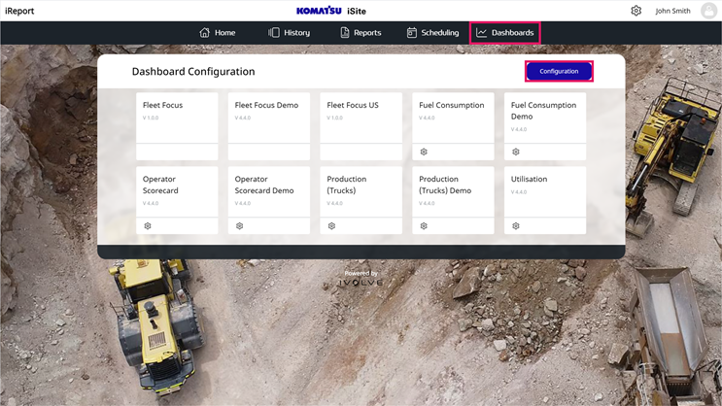Click the Powered by iVolve logo
This screenshot has height=406, width=722.
[x=361, y=279]
